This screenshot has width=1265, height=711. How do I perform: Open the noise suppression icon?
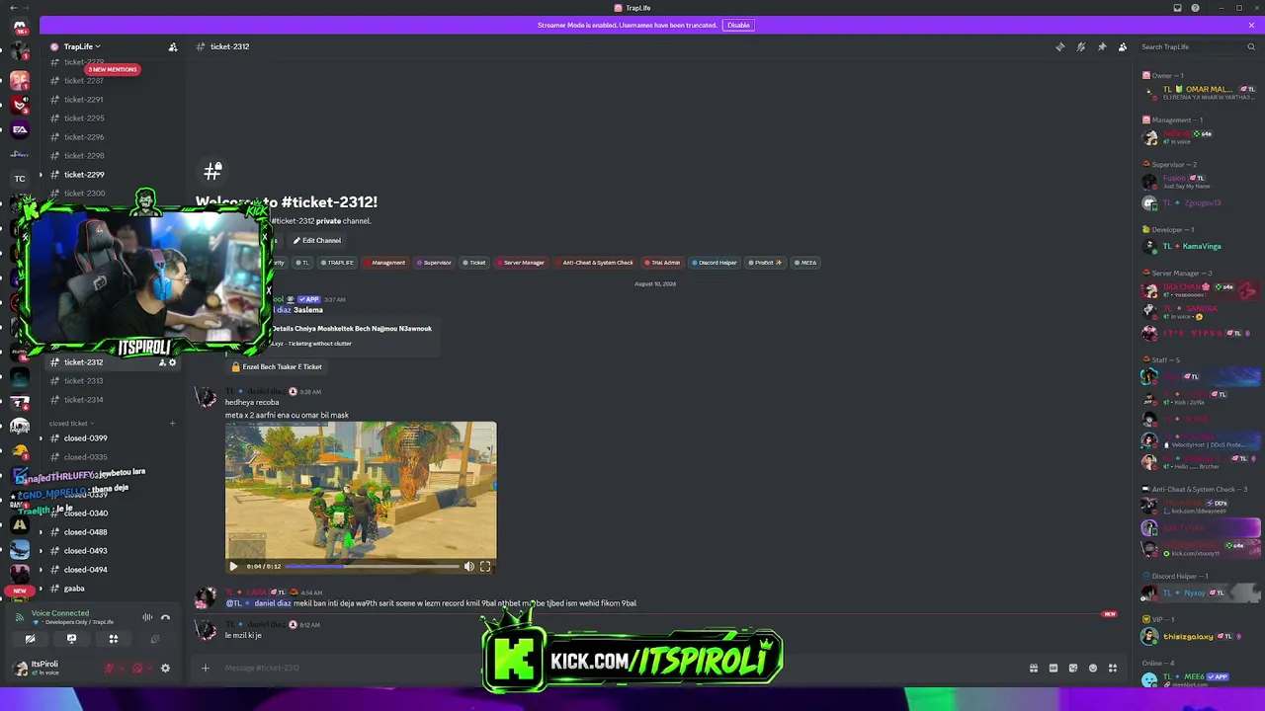pyautogui.click(x=147, y=617)
